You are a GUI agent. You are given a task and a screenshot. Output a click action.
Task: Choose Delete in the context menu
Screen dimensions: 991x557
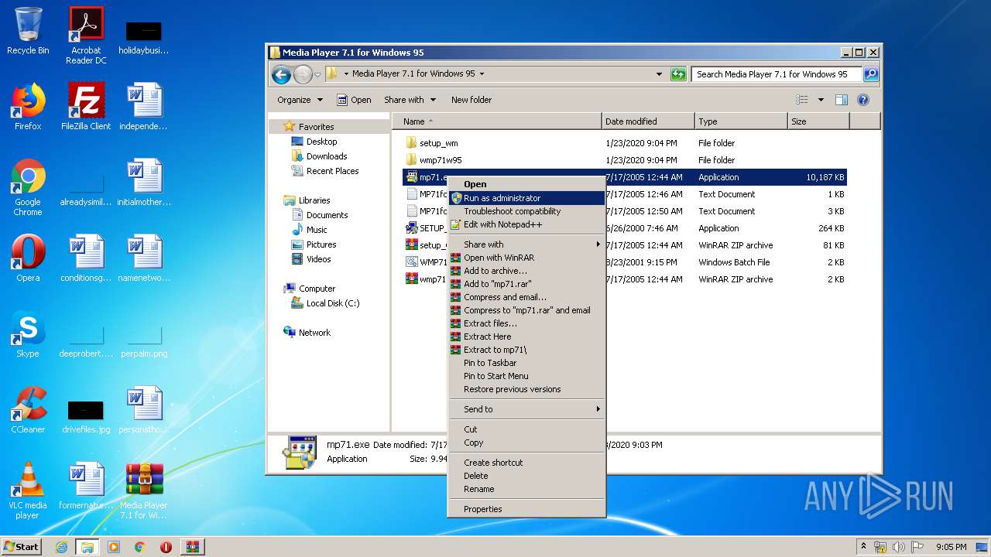526,476
